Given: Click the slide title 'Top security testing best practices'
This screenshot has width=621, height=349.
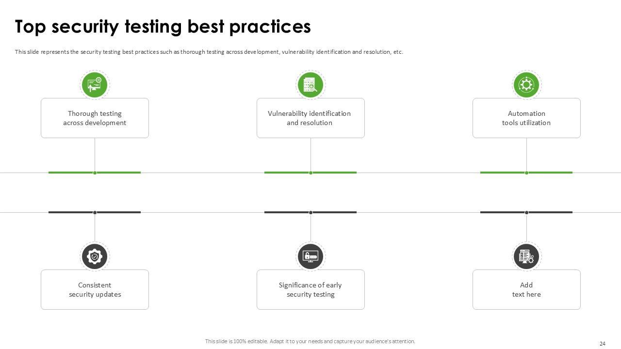Looking at the screenshot, I should [x=163, y=27].
